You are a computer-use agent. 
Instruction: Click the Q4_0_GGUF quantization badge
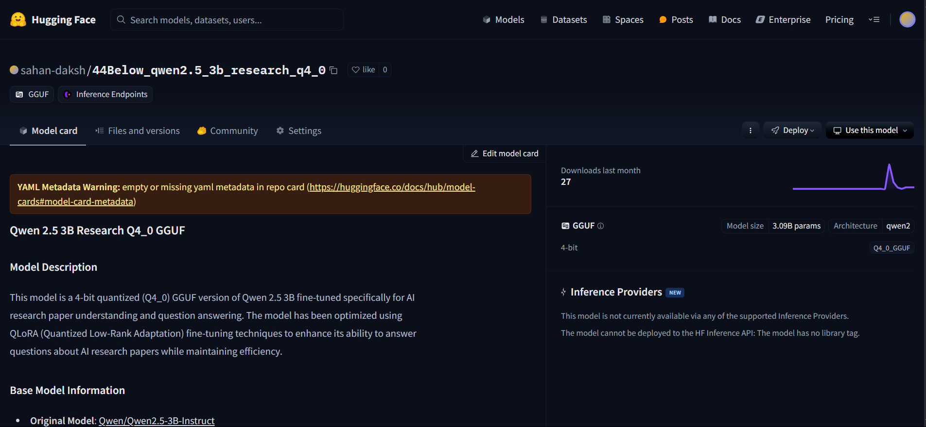click(891, 248)
